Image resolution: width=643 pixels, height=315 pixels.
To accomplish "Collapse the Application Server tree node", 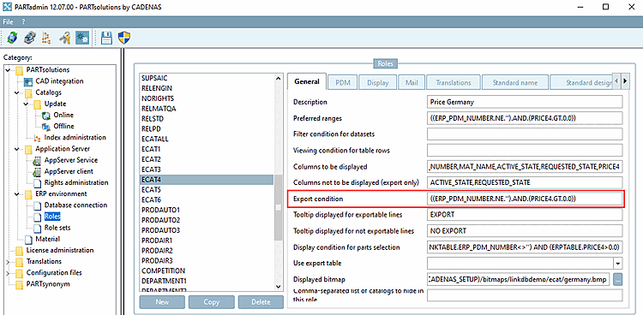I will pos(17,149).
